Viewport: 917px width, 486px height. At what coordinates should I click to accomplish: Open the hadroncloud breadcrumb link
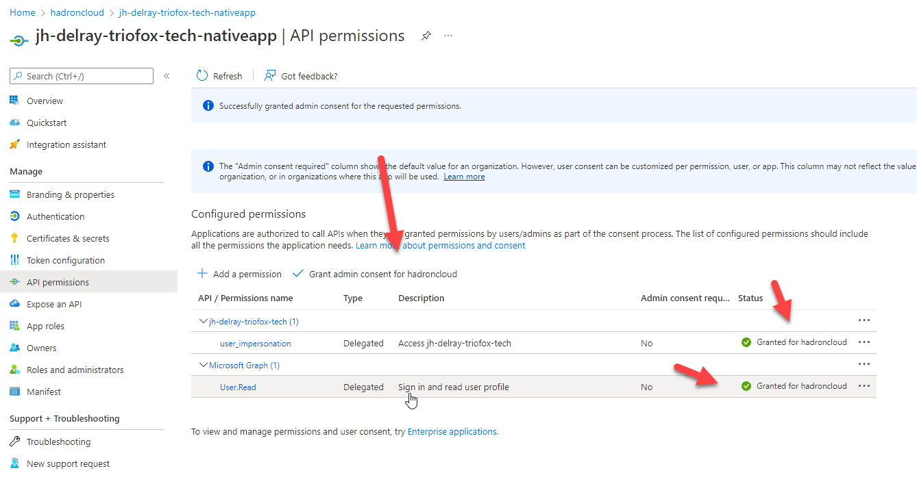click(x=77, y=12)
